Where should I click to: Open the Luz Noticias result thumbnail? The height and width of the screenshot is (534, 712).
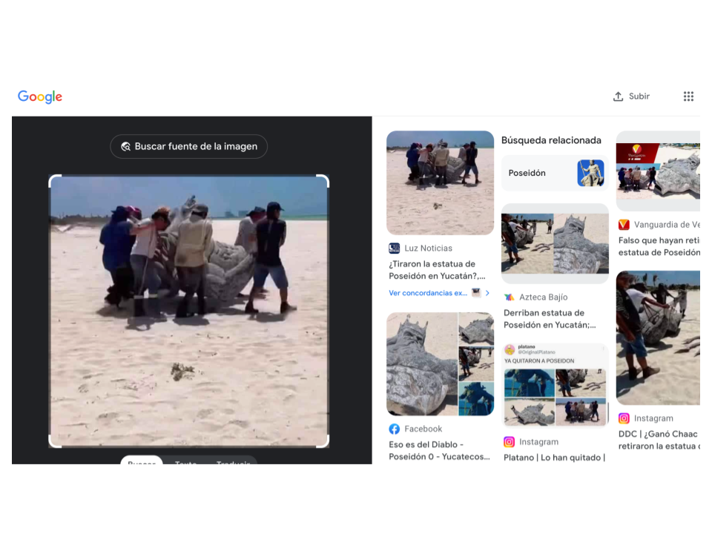pos(440,182)
